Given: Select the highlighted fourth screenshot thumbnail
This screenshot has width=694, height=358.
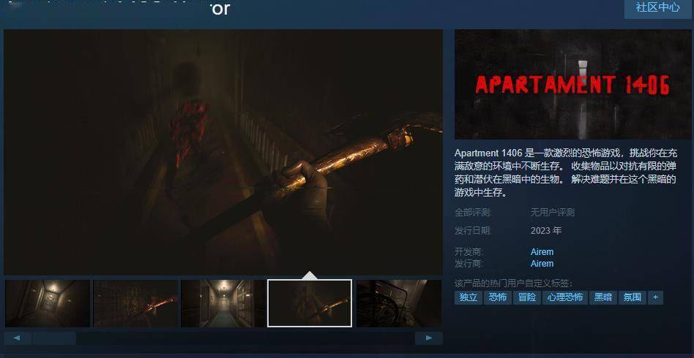Looking at the screenshot, I should (x=310, y=303).
